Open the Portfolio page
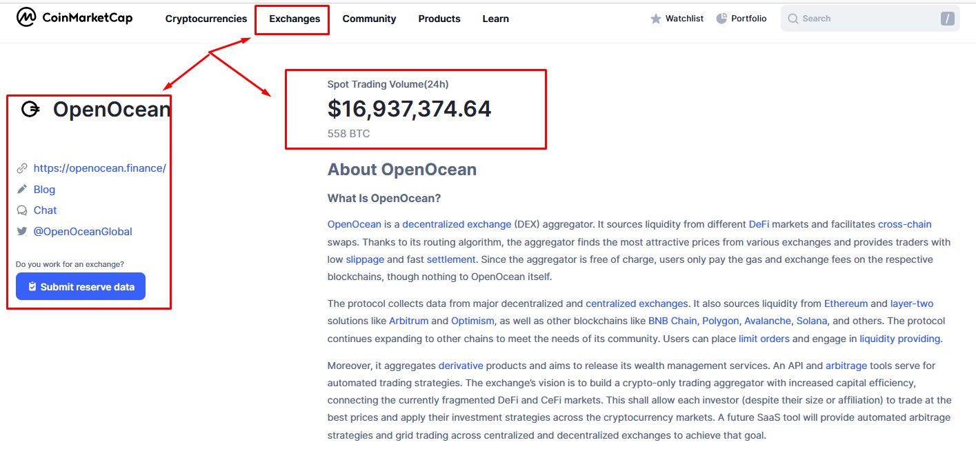Viewport: 976px width, 449px height. [x=741, y=19]
